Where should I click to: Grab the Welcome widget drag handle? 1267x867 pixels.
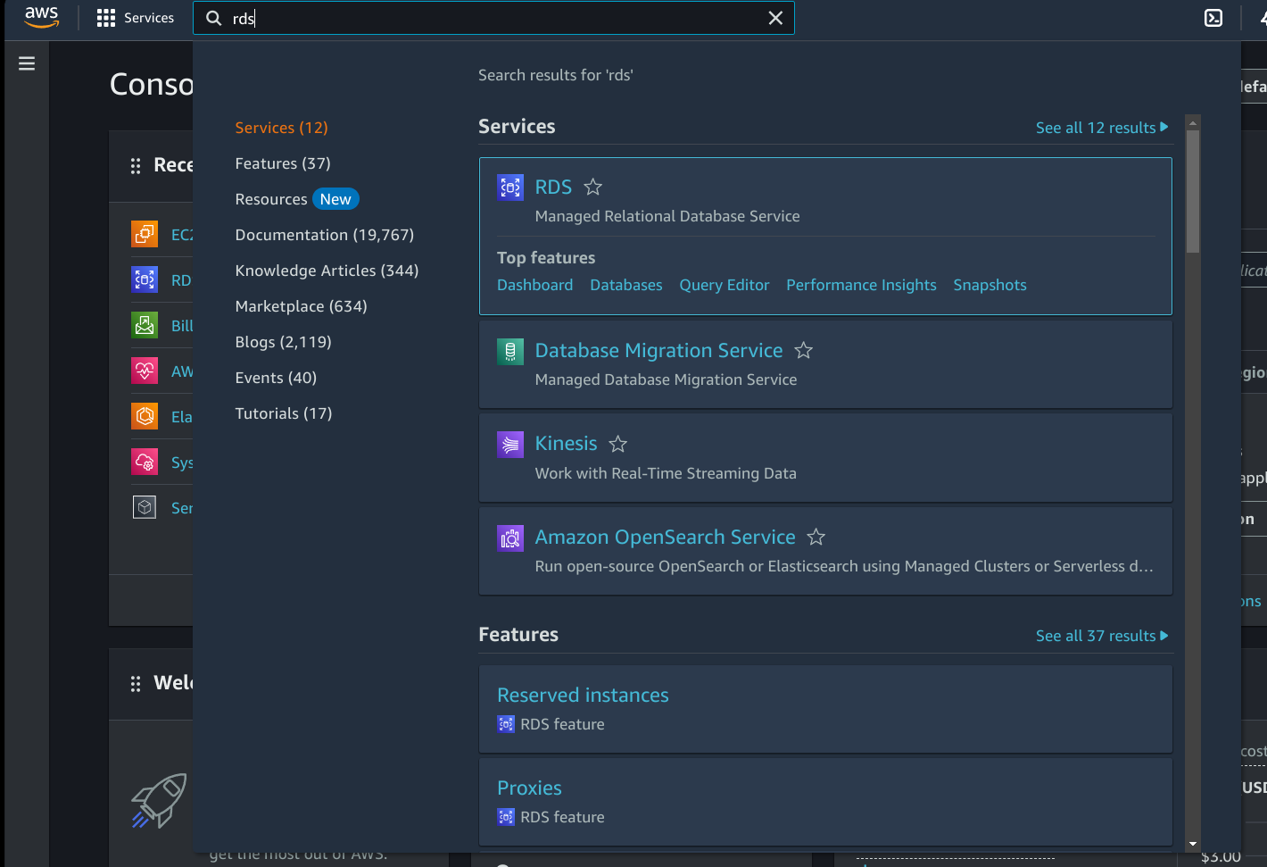pyautogui.click(x=136, y=684)
